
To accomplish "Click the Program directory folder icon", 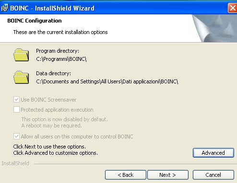I will [x=21, y=55].
